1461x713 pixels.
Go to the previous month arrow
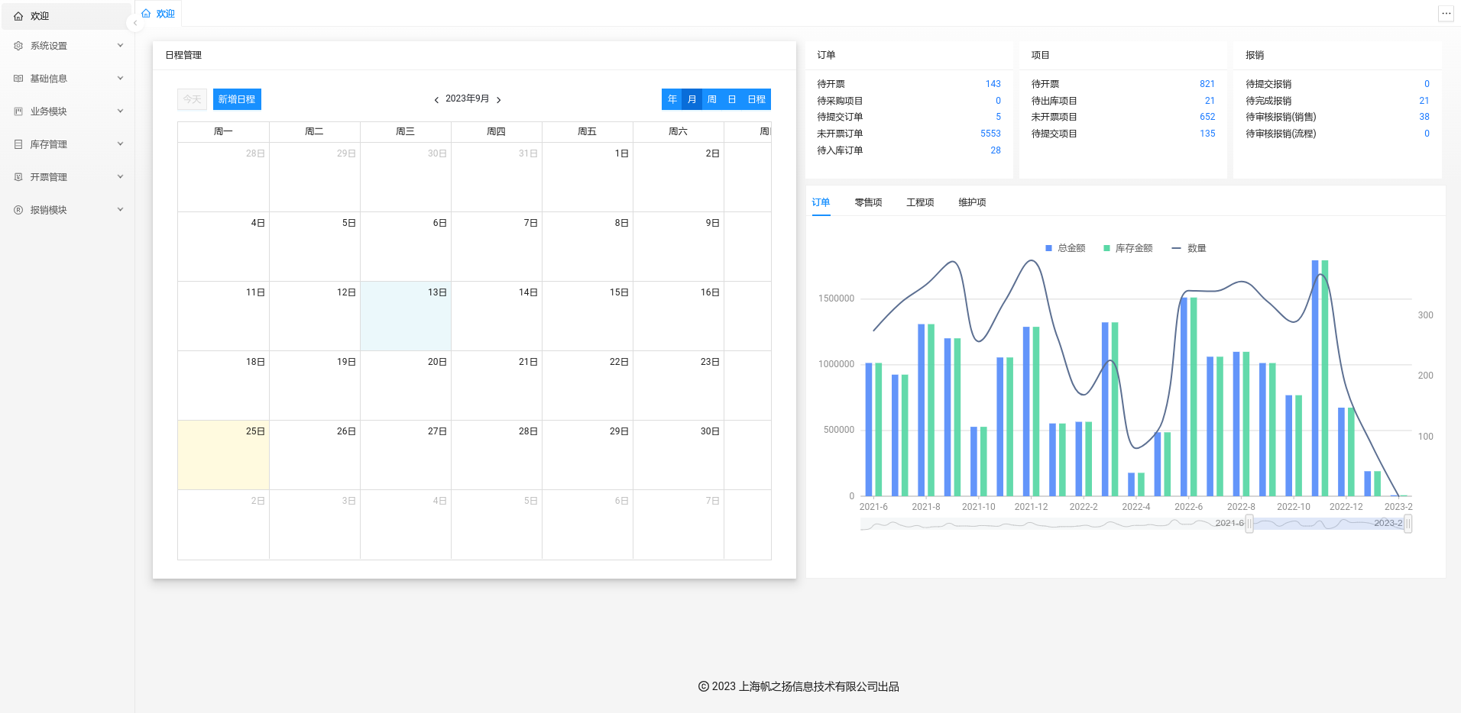436,100
